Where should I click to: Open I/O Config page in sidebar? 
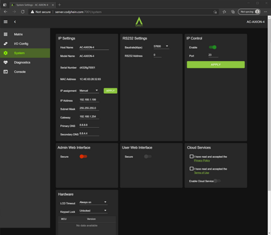(x=25, y=44)
